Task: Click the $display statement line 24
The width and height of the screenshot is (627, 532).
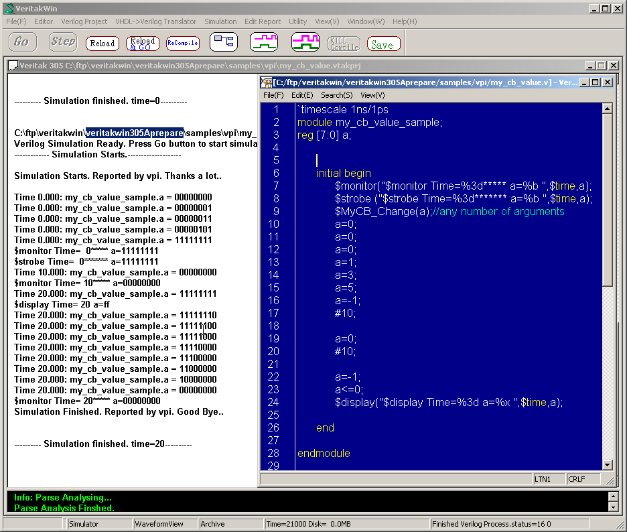Action: [x=449, y=403]
